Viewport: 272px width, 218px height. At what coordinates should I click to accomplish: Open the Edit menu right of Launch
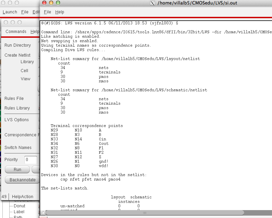[x=36, y=12]
